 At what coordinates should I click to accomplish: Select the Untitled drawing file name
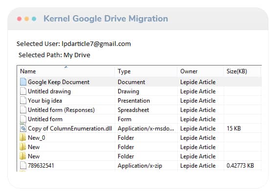click(x=49, y=91)
